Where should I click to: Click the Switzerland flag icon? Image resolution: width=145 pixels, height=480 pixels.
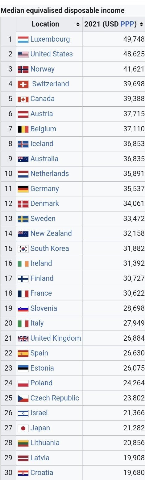coord(23,84)
